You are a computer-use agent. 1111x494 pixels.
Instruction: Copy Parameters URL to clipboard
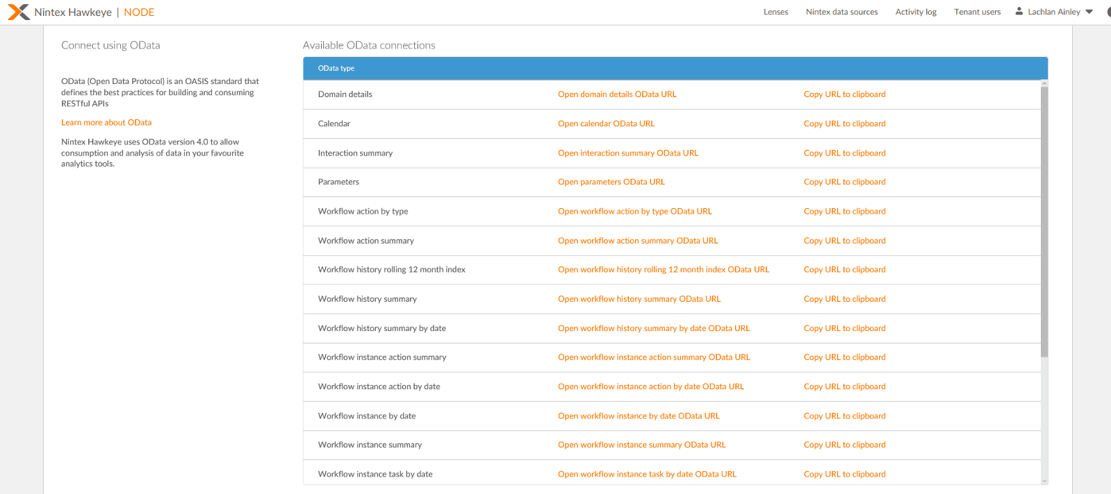(844, 182)
